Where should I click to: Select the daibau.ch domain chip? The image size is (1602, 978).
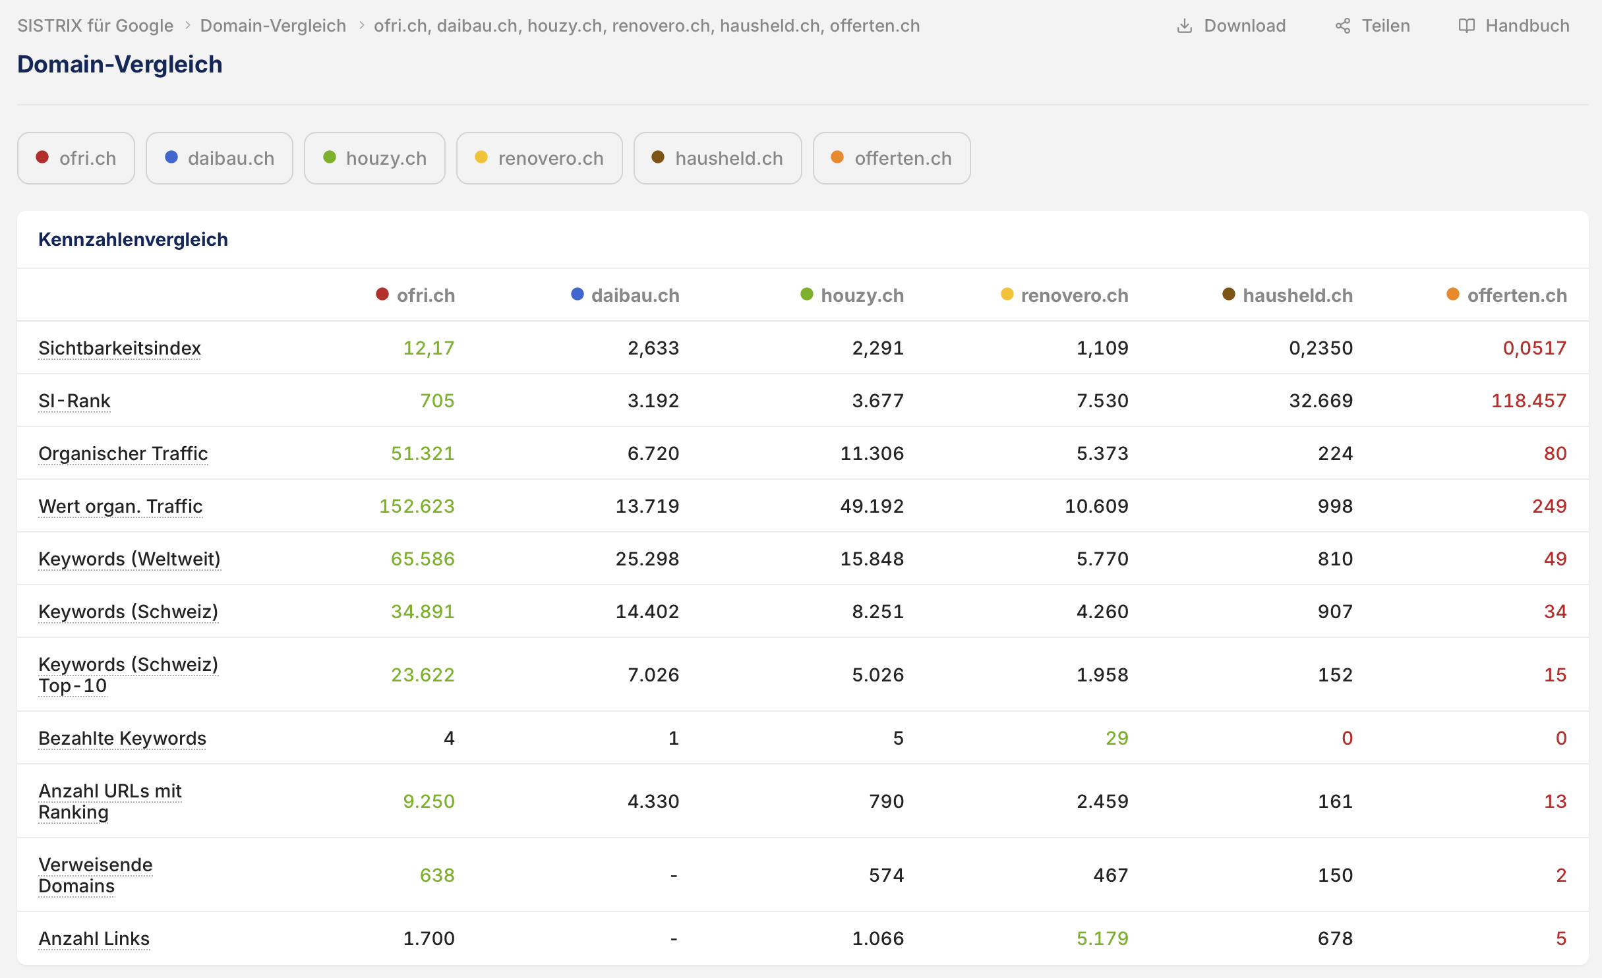pyautogui.click(x=219, y=158)
